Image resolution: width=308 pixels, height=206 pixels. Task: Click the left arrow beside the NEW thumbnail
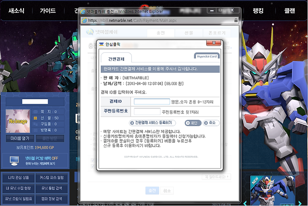click(x=245, y=203)
